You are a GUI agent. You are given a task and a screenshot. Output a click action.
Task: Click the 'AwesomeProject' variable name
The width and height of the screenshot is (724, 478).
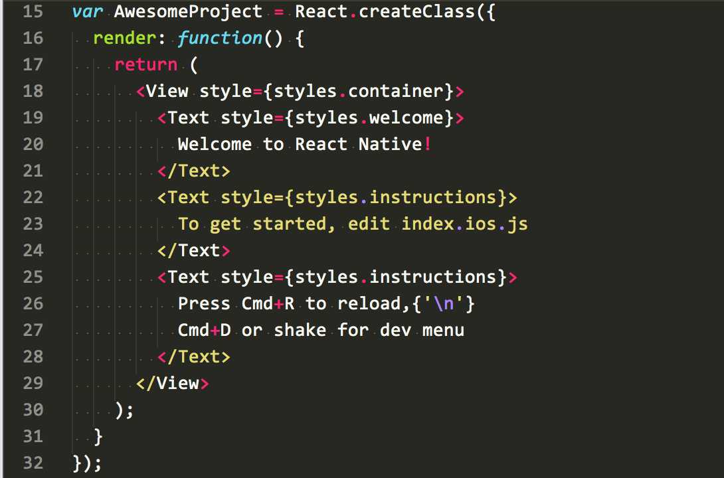[x=188, y=11]
